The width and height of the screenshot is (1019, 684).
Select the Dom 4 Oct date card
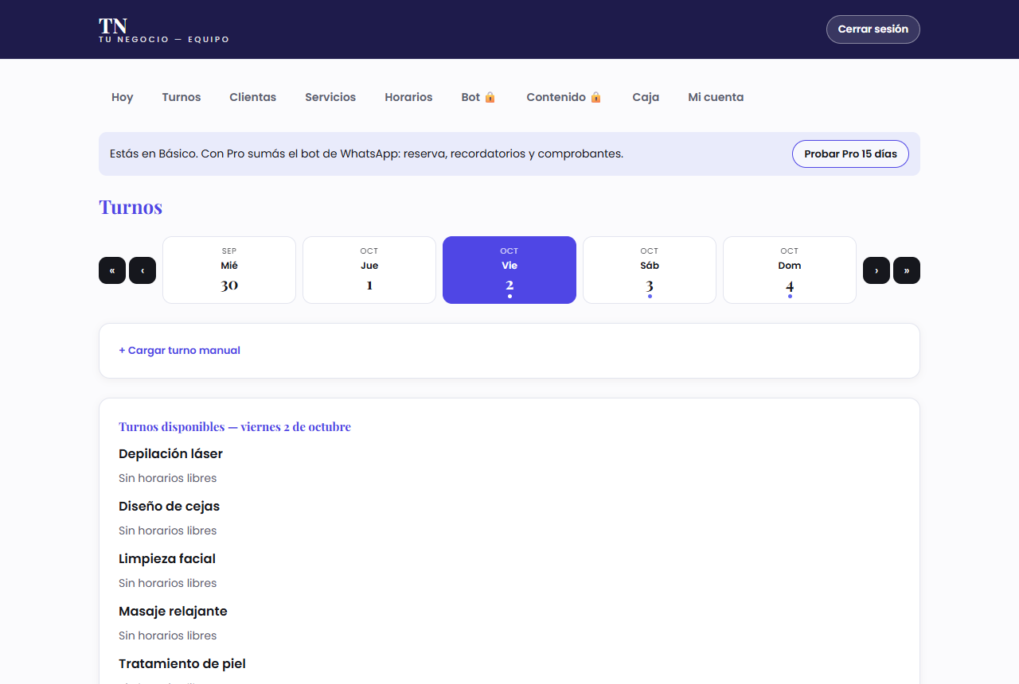(x=790, y=270)
